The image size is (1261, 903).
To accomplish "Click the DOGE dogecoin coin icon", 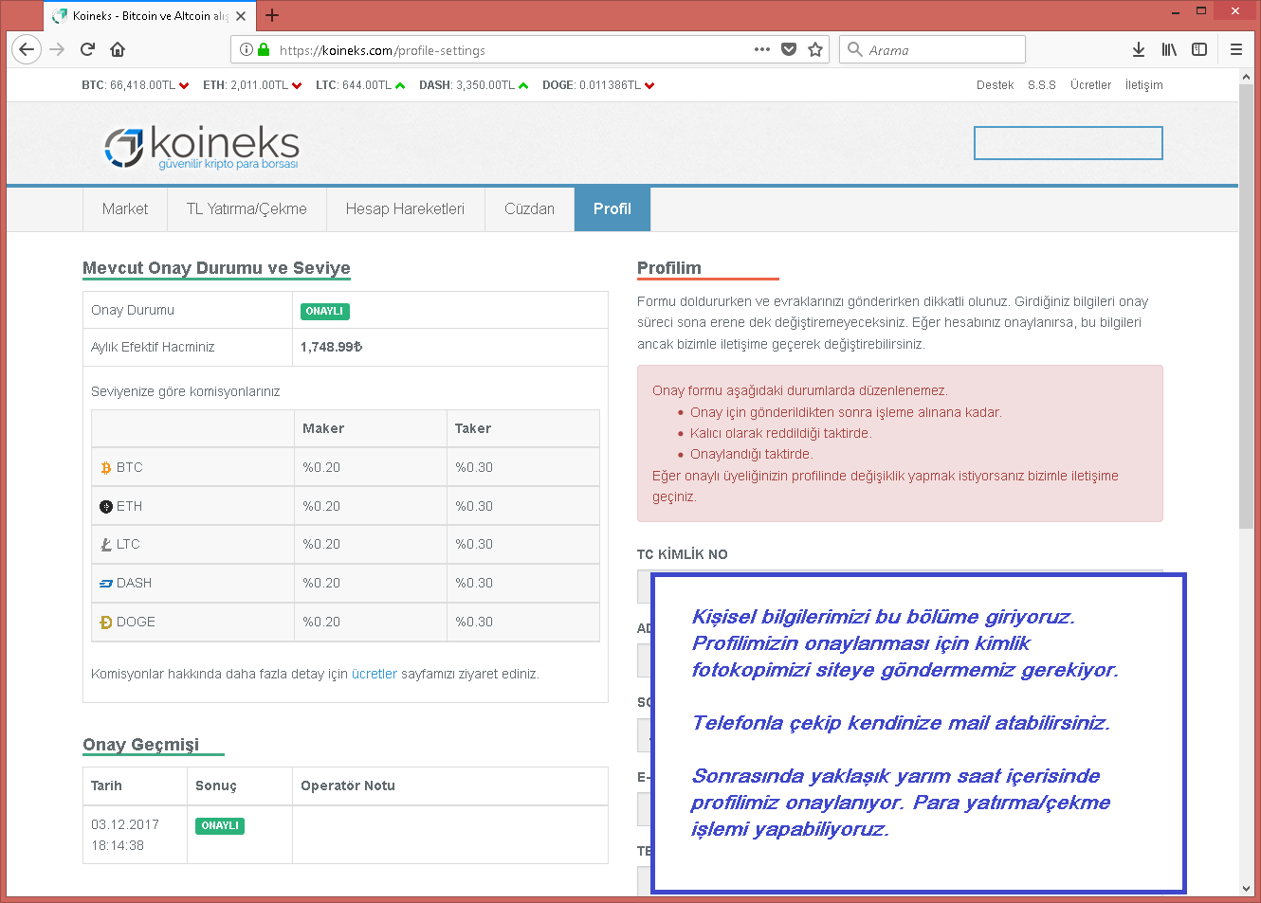I will pyautogui.click(x=106, y=623).
